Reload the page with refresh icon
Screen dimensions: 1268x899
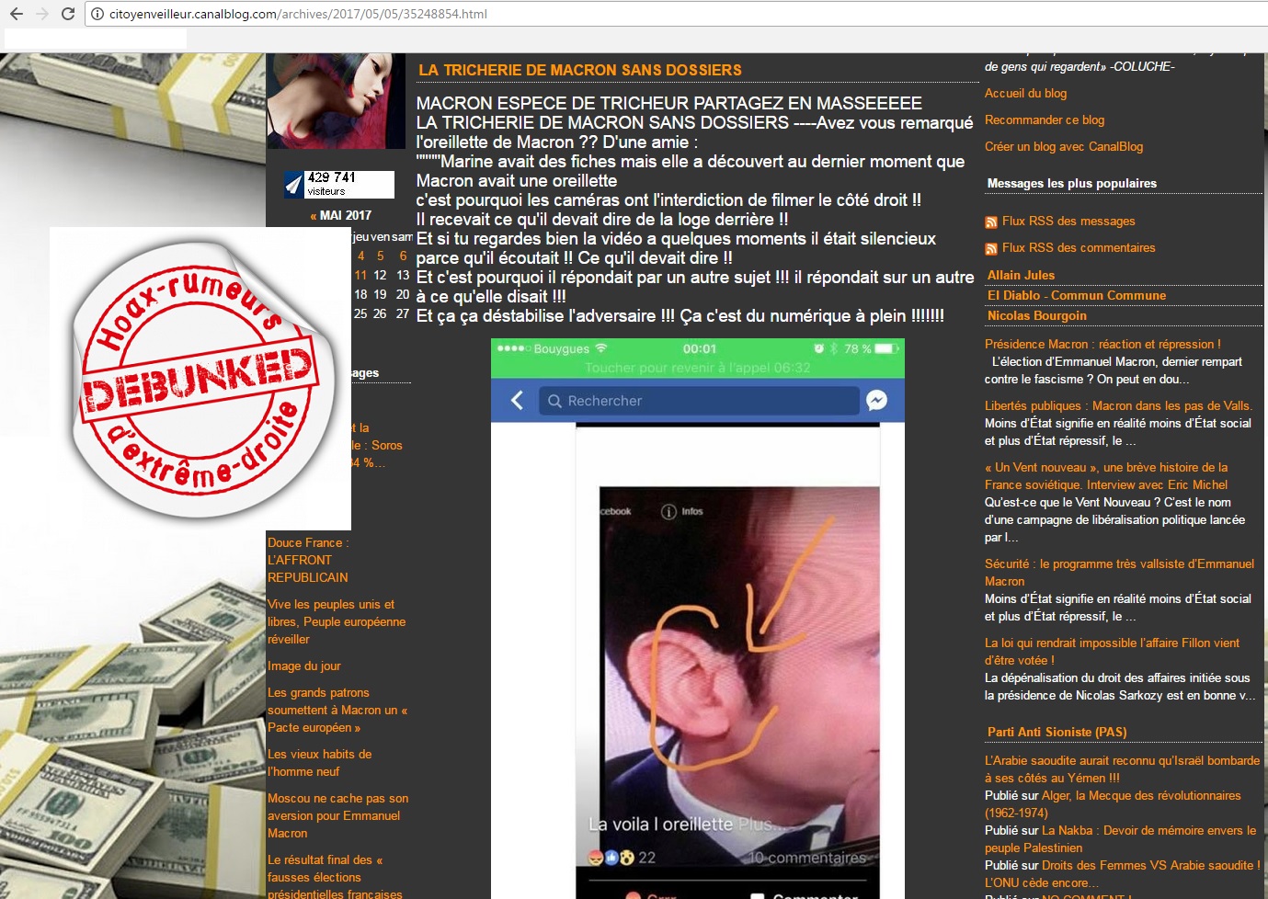pos(67,14)
